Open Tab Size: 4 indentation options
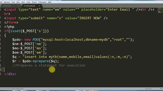Viewport: 163px width, 91px height. (x=148, y=89)
